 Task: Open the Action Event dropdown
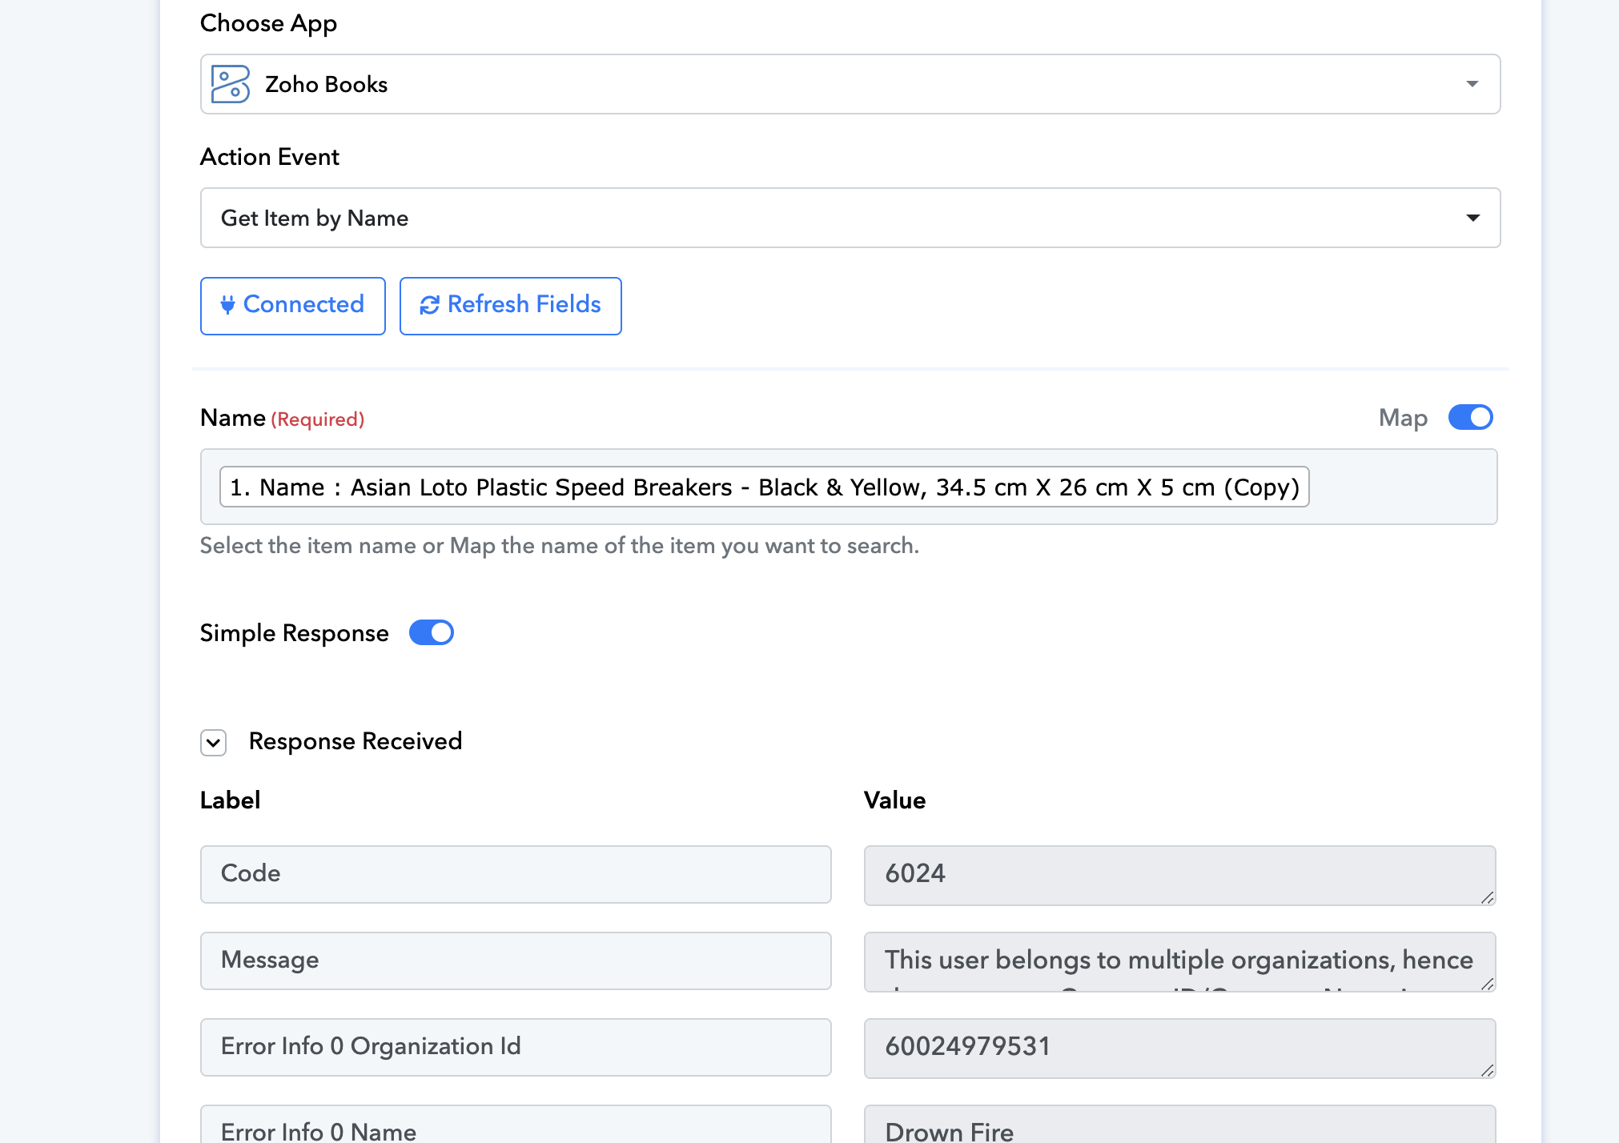(x=850, y=218)
